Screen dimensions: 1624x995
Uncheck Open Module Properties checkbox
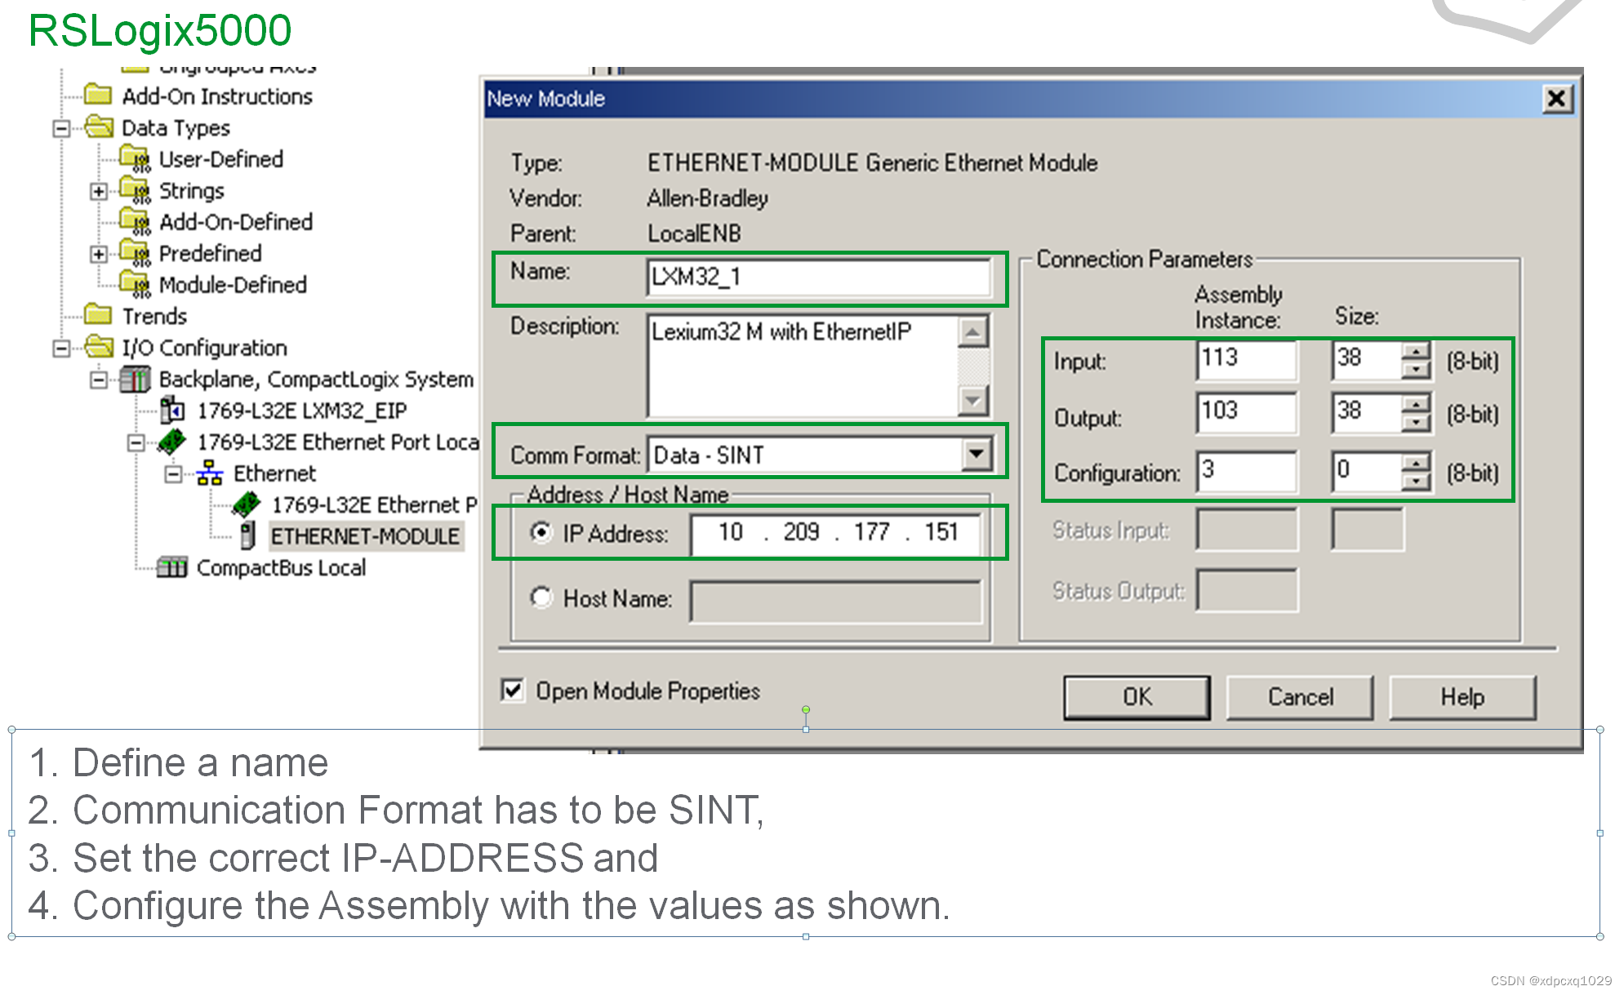513,691
